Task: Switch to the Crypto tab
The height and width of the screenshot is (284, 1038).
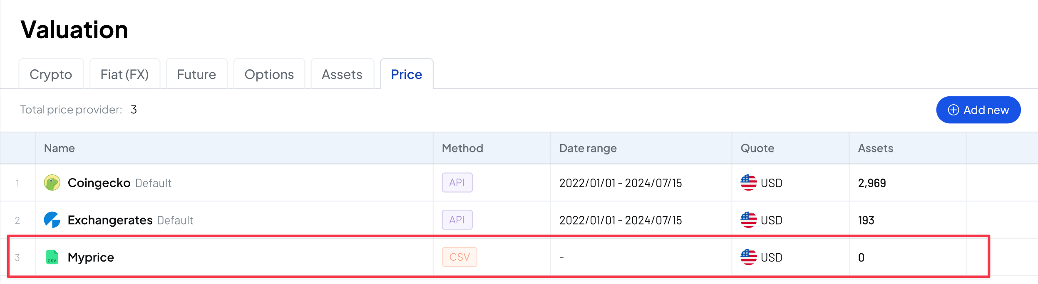Action: 51,74
